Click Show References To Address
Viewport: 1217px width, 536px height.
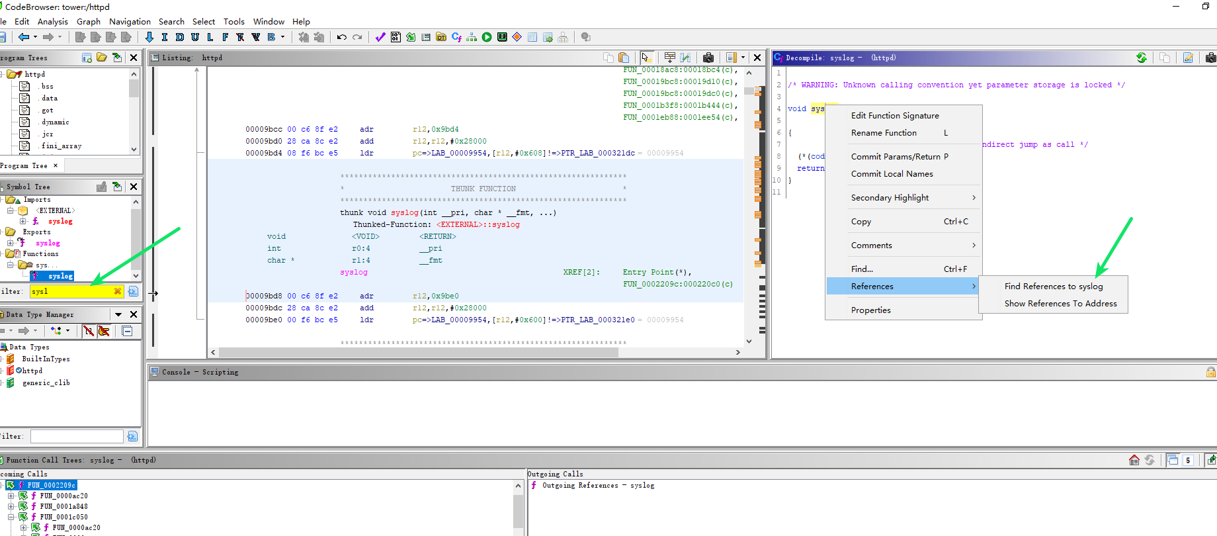click(x=1060, y=303)
